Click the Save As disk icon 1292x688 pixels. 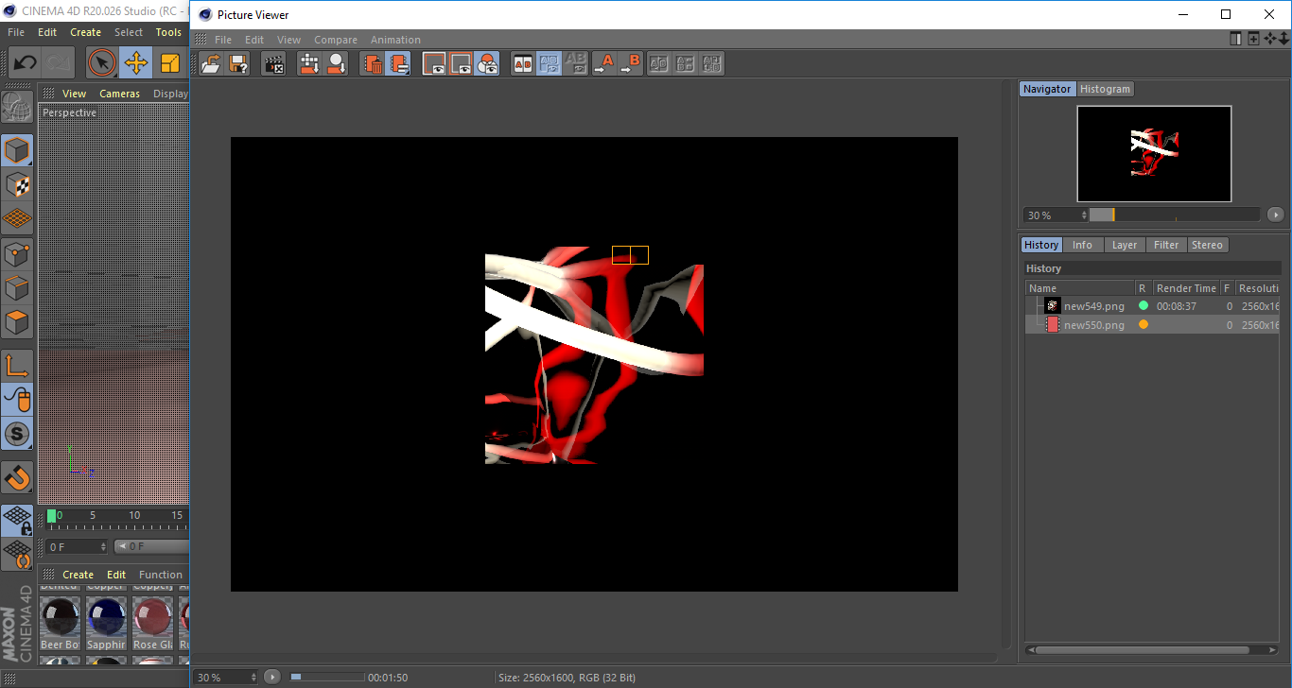[x=238, y=64]
